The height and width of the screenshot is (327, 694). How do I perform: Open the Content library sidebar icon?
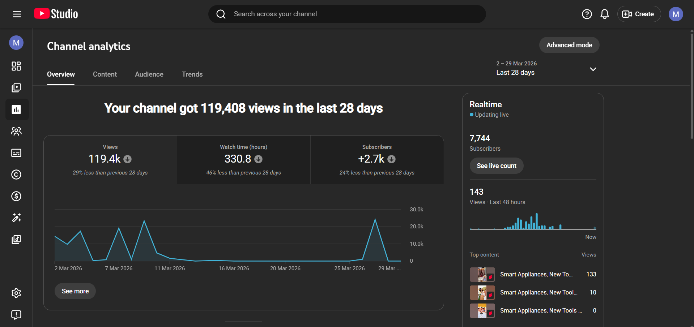coord(16,88)
